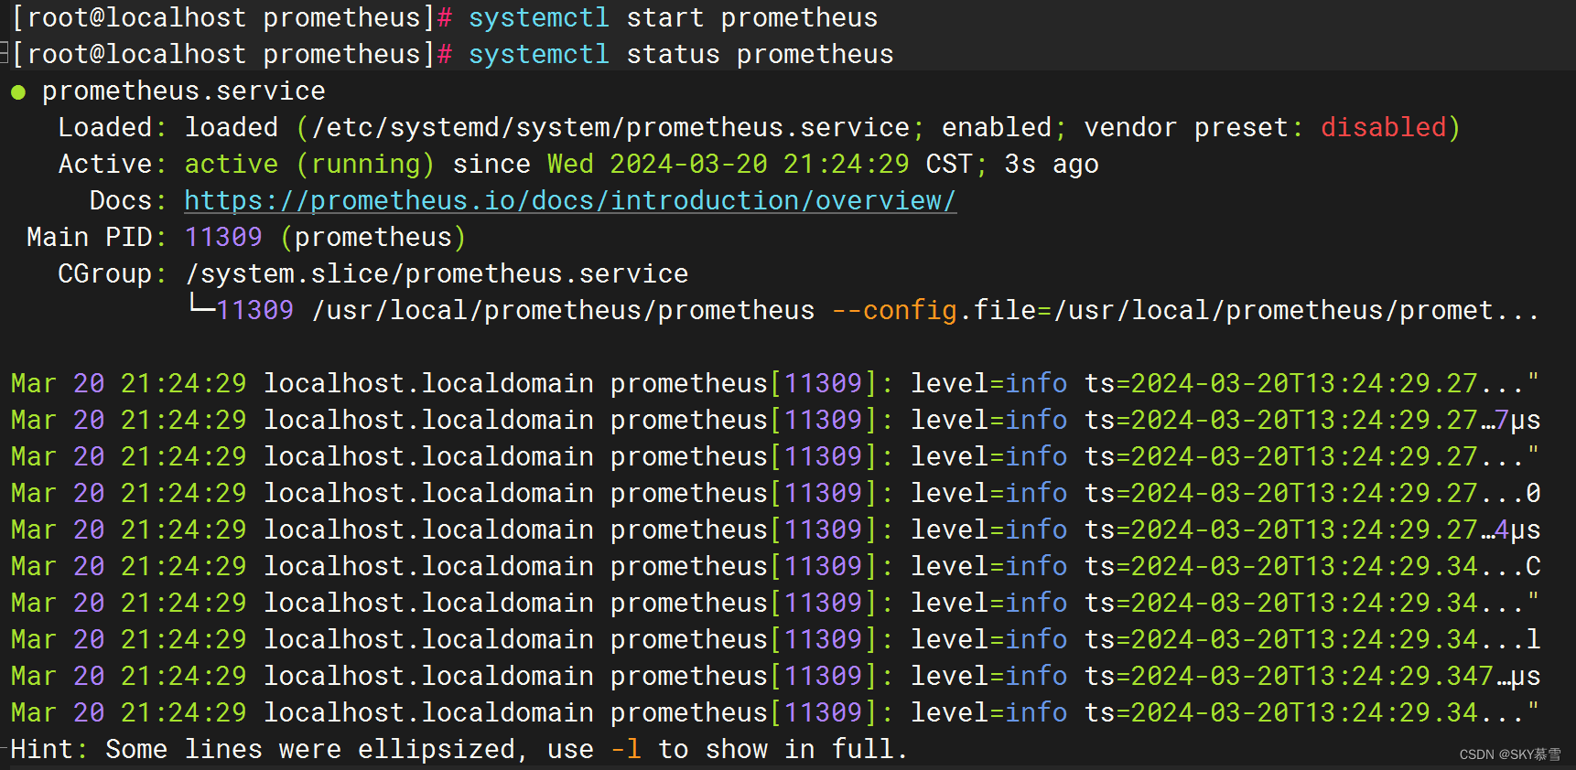Click the log line ending with '…7µs'
The width and height of the screenshot is (1576, 770).
click(x=775, y=420)
